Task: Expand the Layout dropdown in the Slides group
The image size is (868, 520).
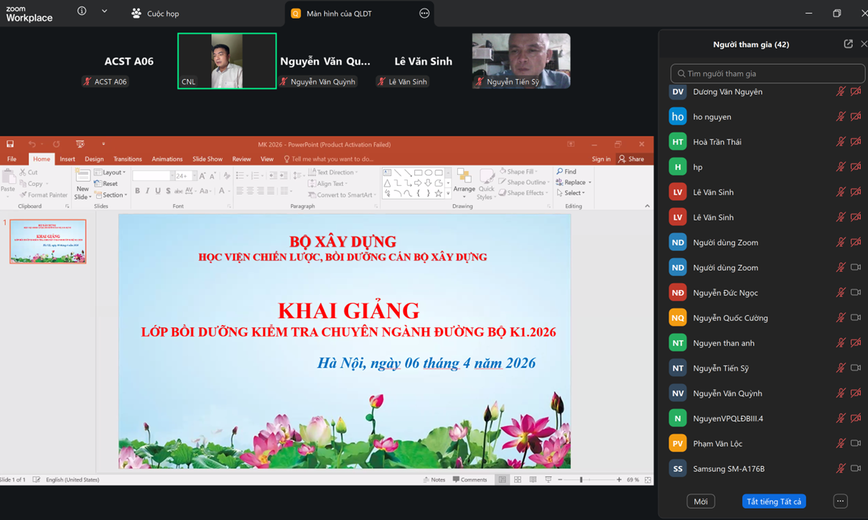Action: point(112,172)
